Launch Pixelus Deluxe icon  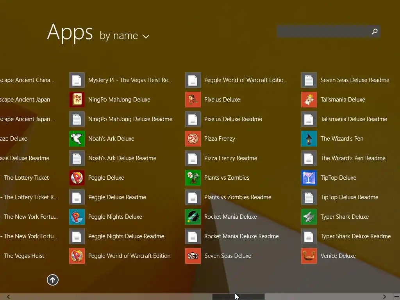pos(193,100)
